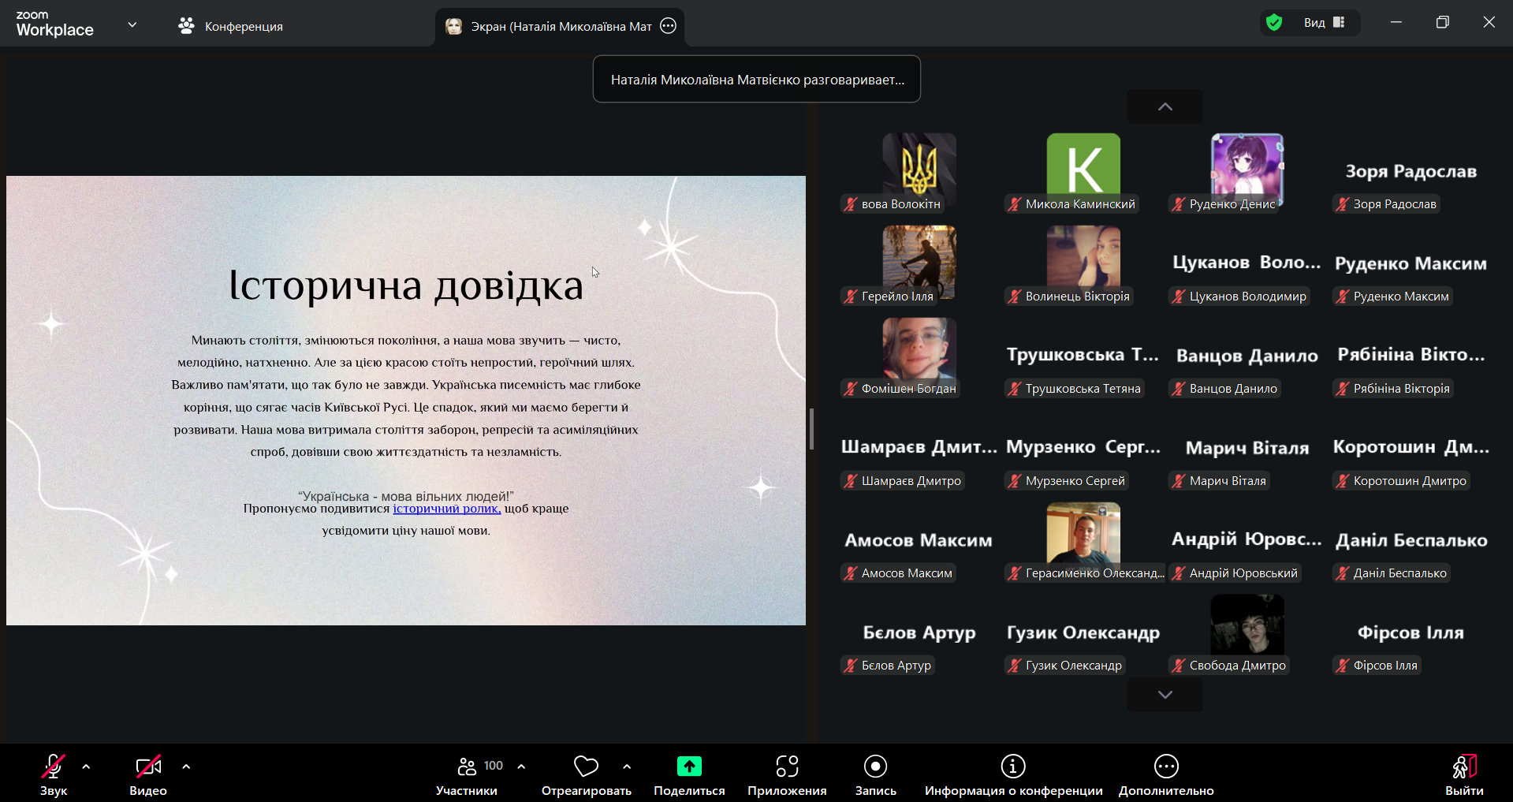Image resolution: width=1513 pixels, height=802 pixels.
Task: Expand audio settings arrow next to microphone
Action: point(86,767)
